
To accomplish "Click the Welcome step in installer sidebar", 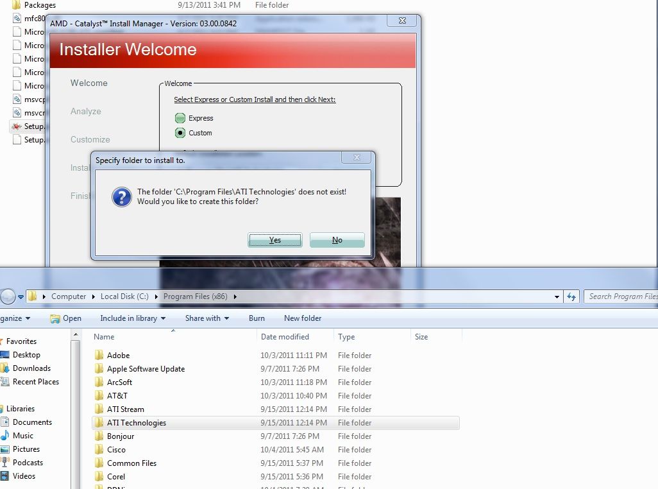I will point(89,83).
